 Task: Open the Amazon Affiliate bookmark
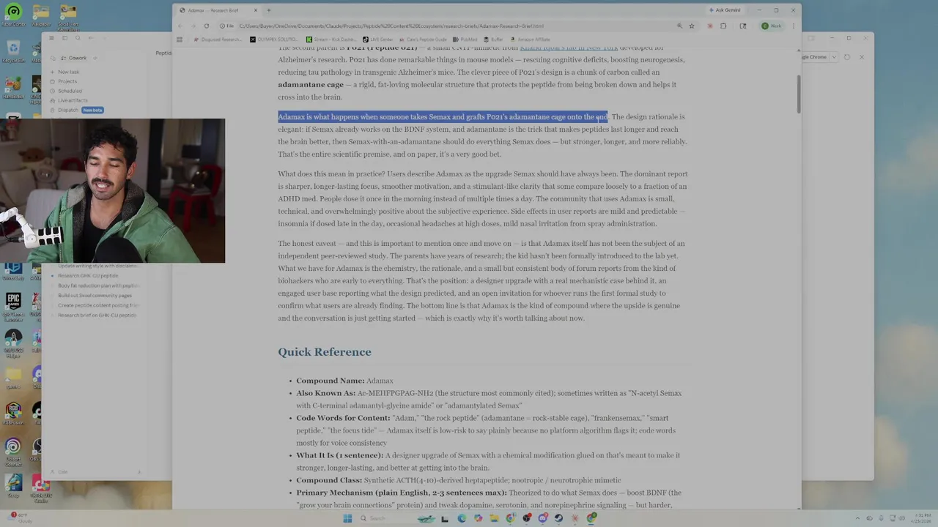pos(530,40)
